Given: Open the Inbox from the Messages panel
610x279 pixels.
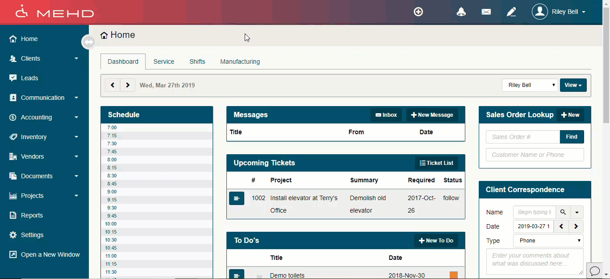Looking at the screenshot, I should click(386, 115).
